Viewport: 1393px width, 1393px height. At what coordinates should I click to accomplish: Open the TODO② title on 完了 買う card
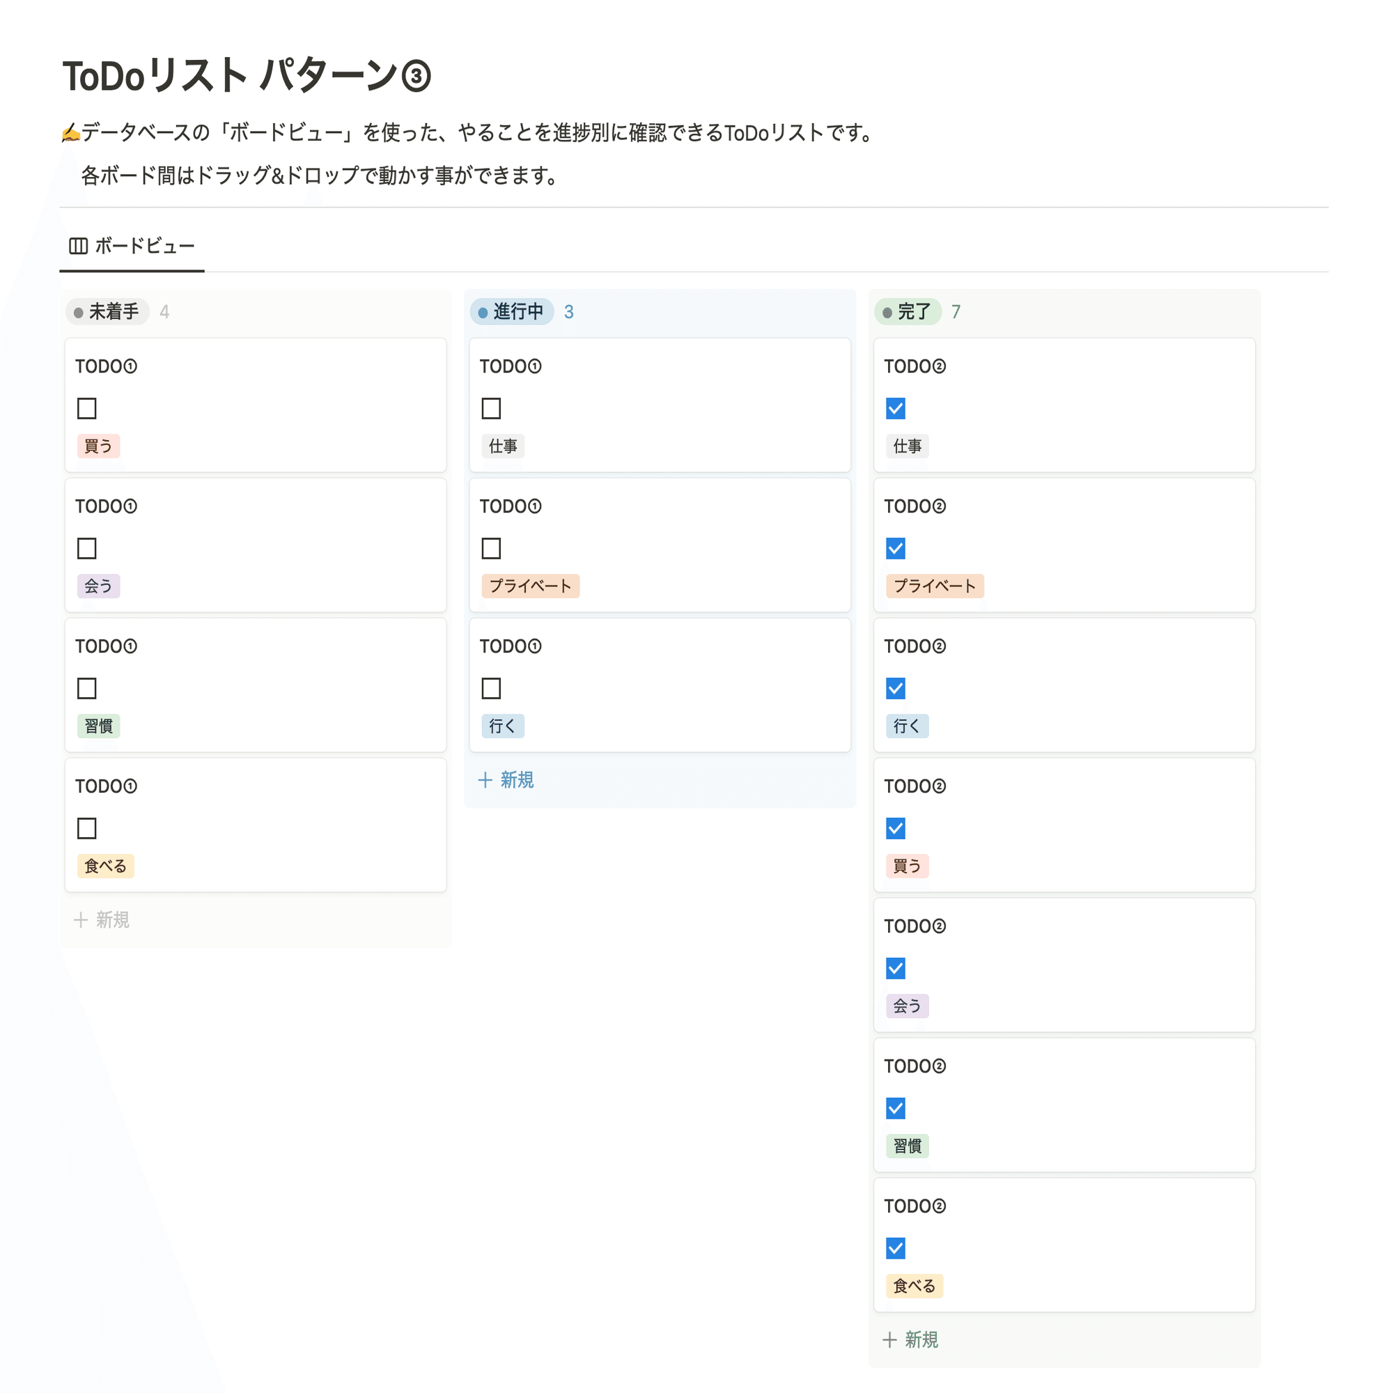tap(915, 786)
